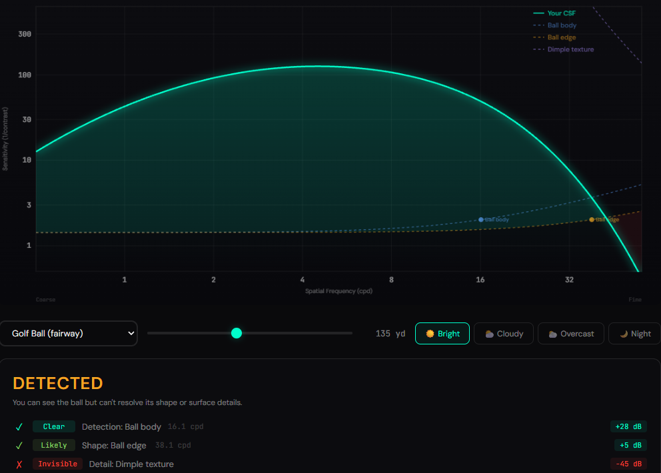
Task: Select the Night lighting condition
Action: tap(635, 334)
